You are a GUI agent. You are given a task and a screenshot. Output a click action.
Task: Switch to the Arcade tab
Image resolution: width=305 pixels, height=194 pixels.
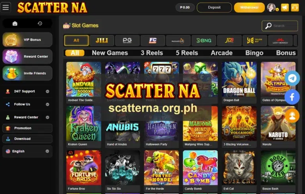click(x=222, y=53)
